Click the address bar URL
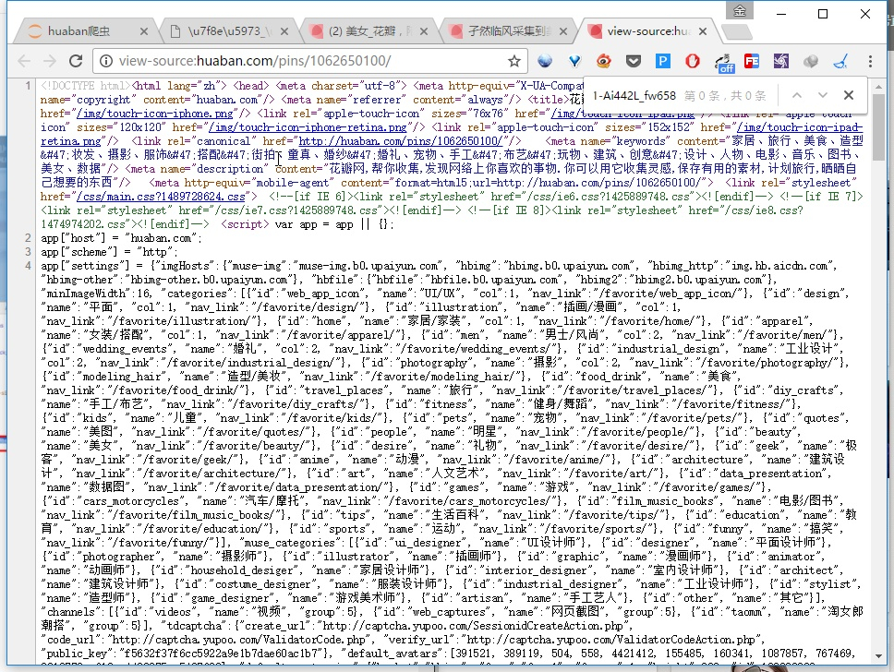The image size is (894, 672). pyautogui.click(x=305, y=61)
